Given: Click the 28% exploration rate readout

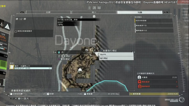Looking at the screenshot, I should point(60,25).
